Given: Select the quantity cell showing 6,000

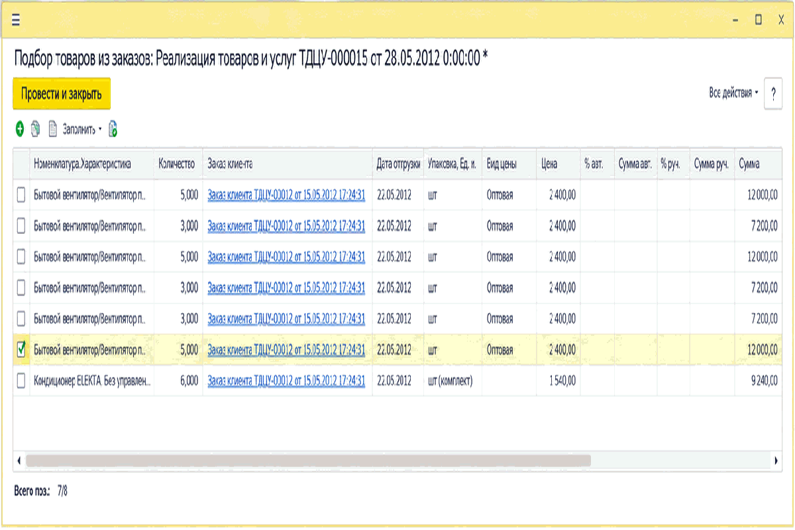Looking at the screenshot, I should click(x=178, y=381).
